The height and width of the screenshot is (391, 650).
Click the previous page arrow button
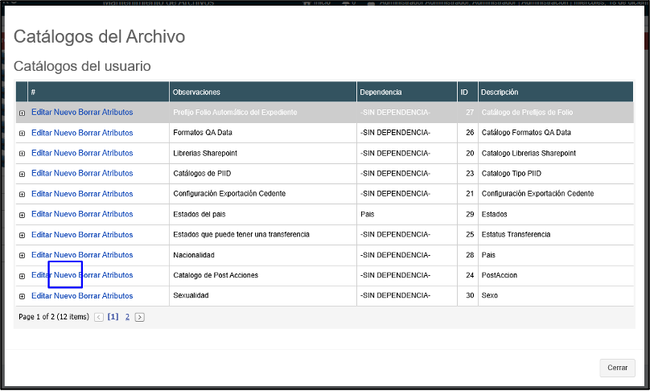pyautogui.click(x=99, y=317)
